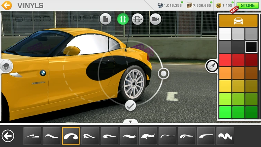Select the eleventh squiggle vinyl shape
The height and width of the screenshot is (147, 261).
point(225,136)
